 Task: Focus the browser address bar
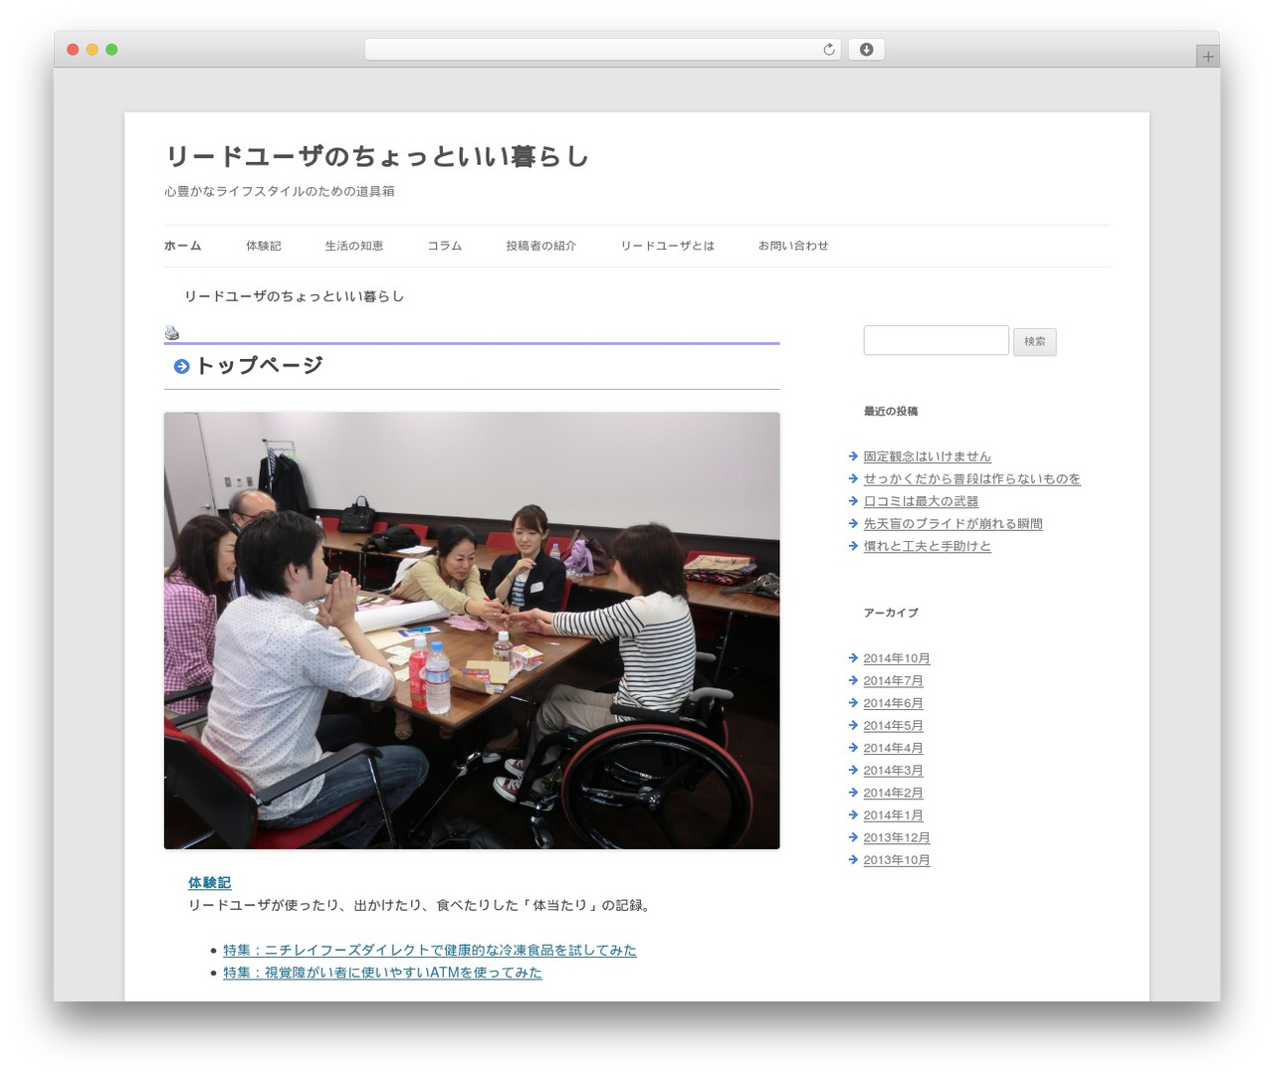click(x=602, y=50)
